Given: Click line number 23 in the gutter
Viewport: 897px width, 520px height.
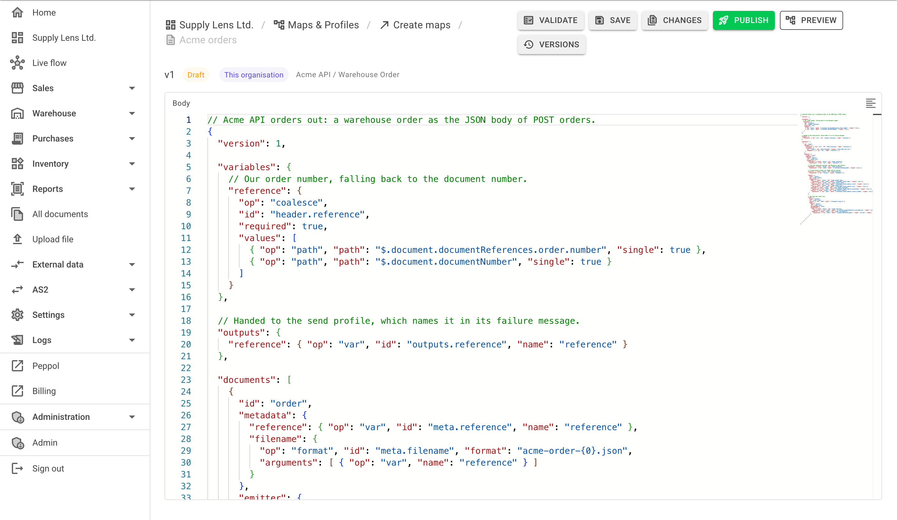Looking at the screenshot, I should pos(186,380).
